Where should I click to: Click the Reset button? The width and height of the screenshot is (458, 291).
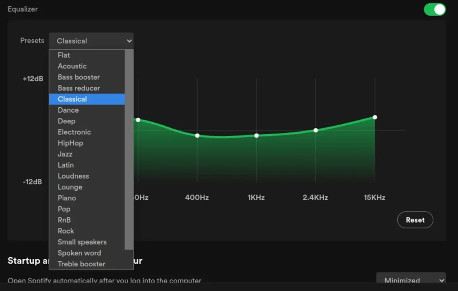pos(415,219)
